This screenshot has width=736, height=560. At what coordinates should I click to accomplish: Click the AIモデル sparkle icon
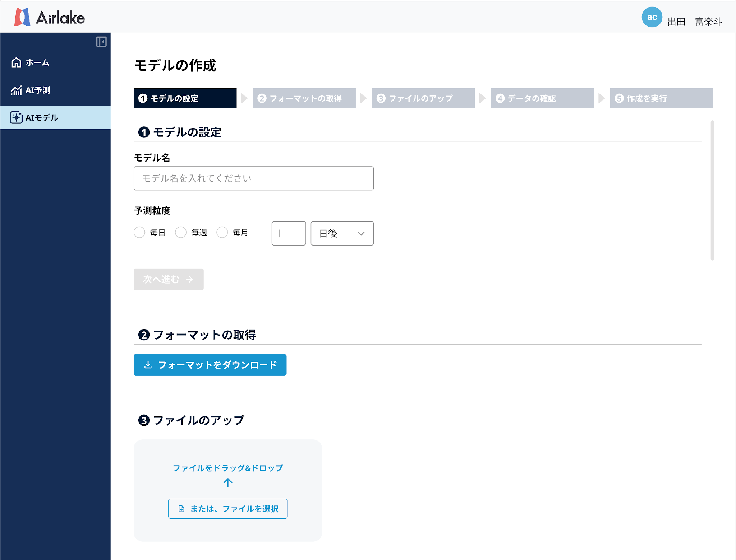click(16, 118)
